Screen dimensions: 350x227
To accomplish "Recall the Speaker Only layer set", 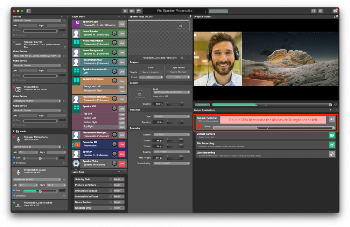I will [119, 208].
